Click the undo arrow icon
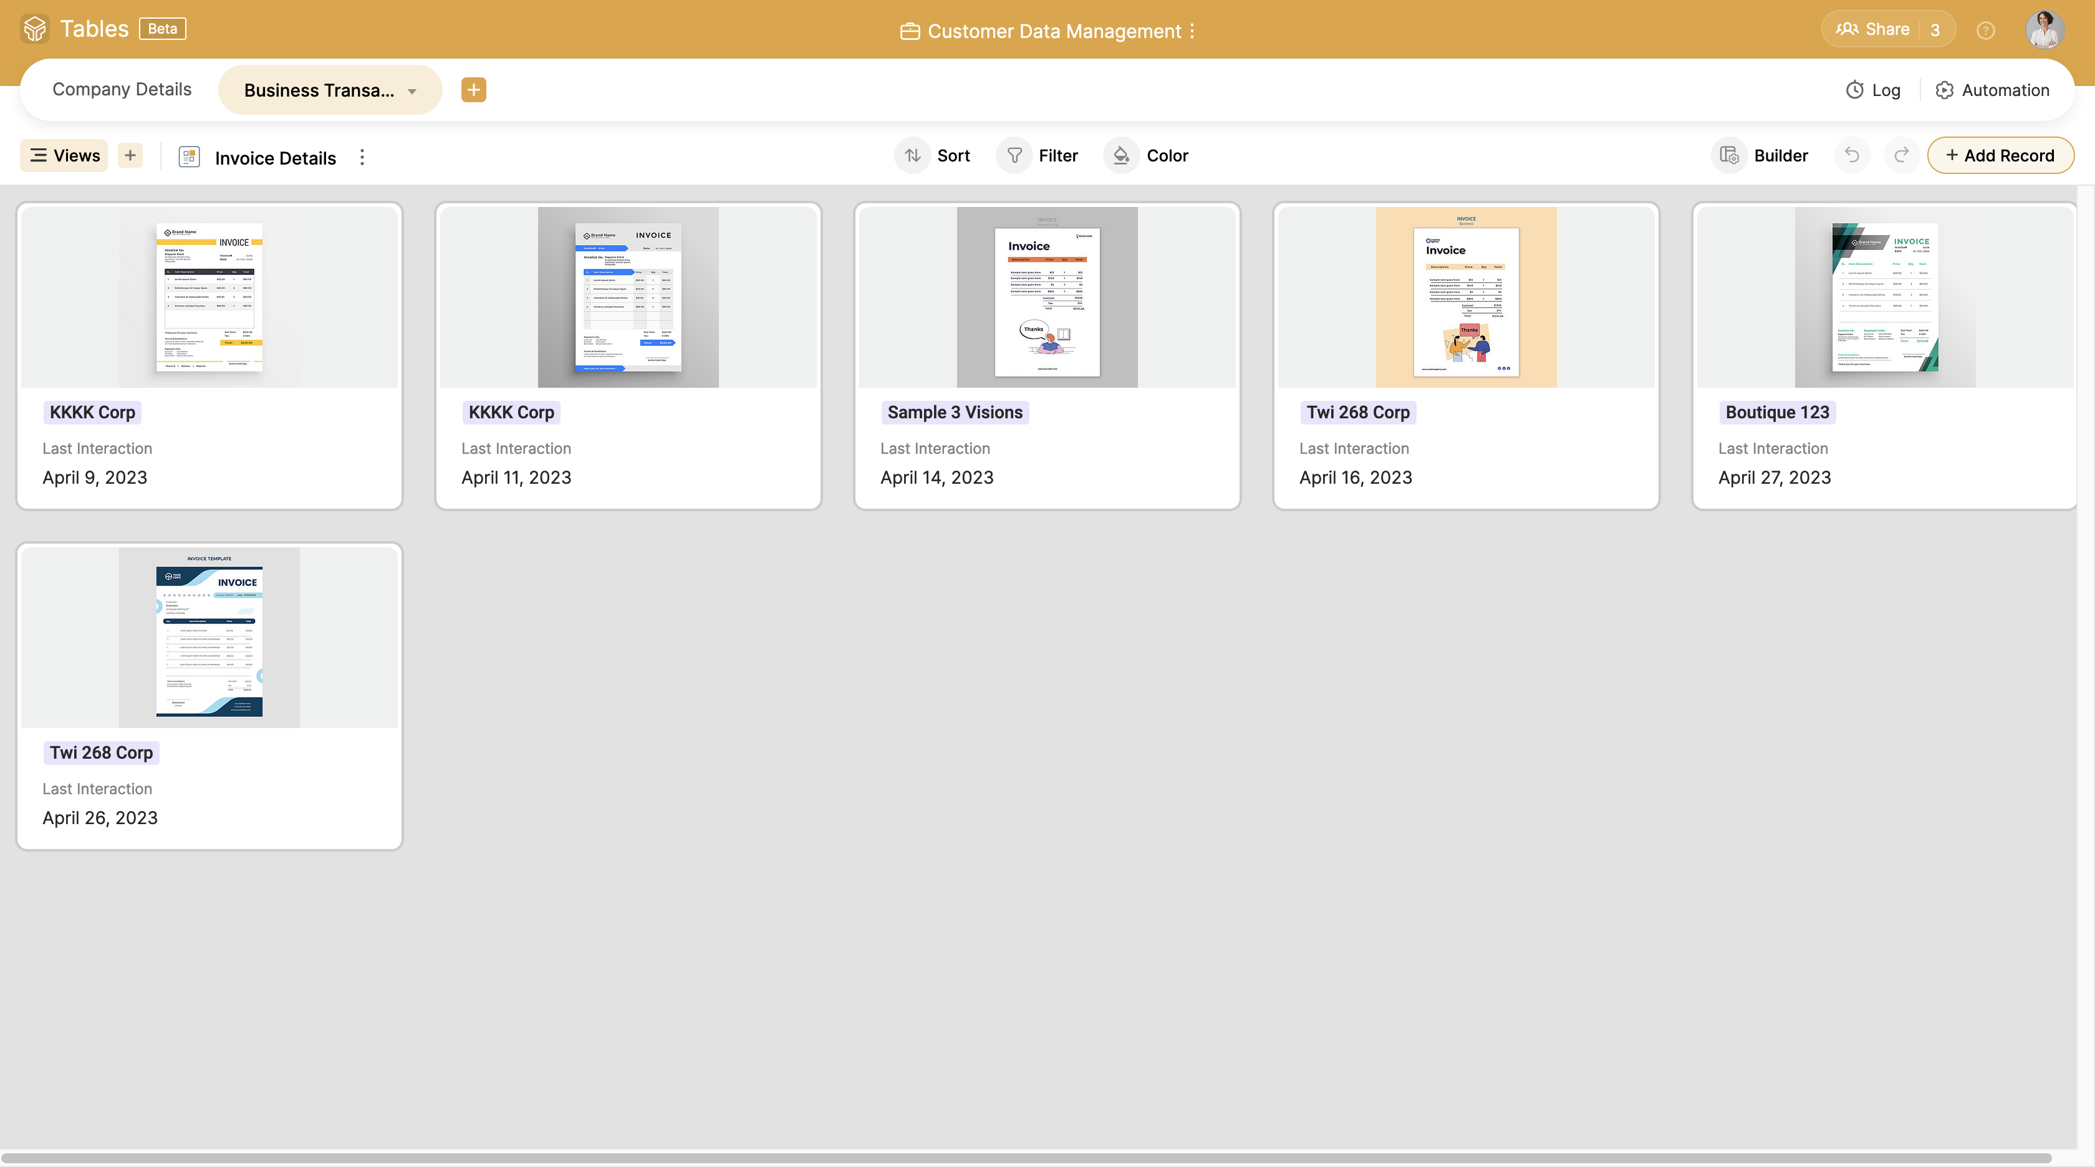2095x1167 pixels. coord(1851,155)
